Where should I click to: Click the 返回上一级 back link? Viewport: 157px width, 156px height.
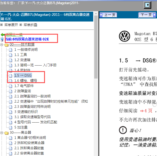14,35
